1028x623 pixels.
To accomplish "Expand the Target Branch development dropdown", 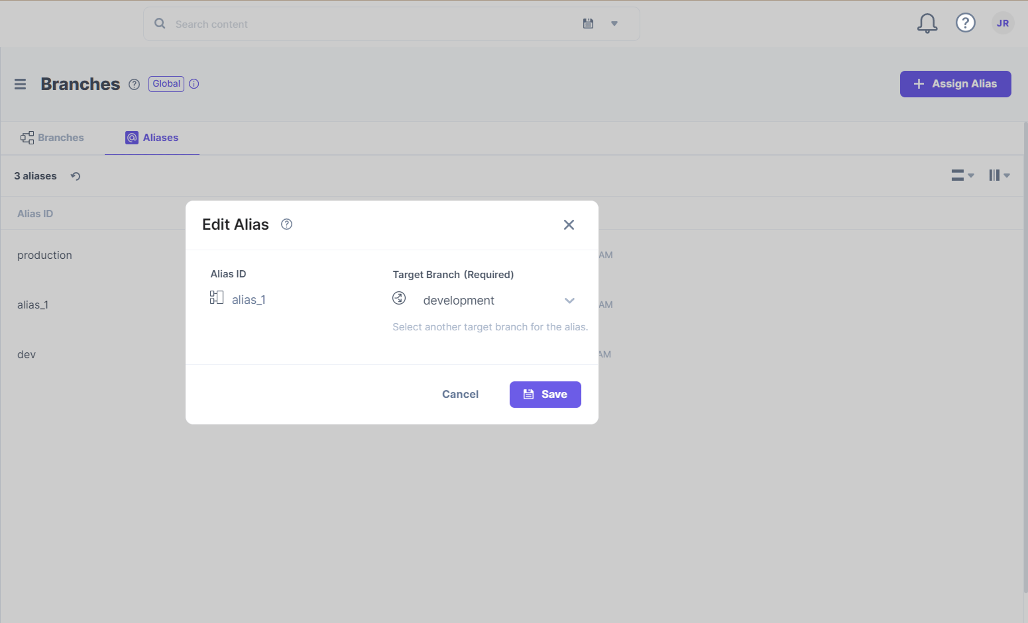I will click(484, 300).
